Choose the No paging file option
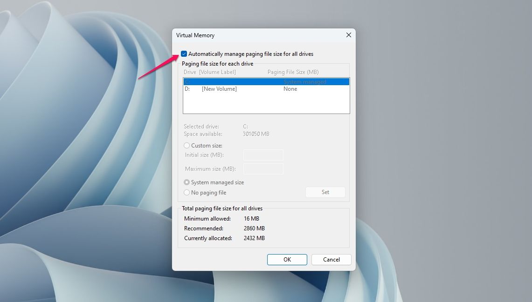The width and height of the screenshot is (532, 302). [187, 192]
